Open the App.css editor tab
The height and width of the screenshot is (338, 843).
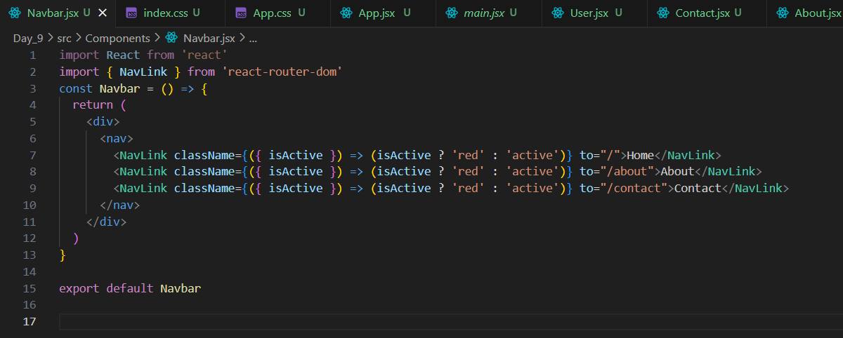[x=278, y=13]
